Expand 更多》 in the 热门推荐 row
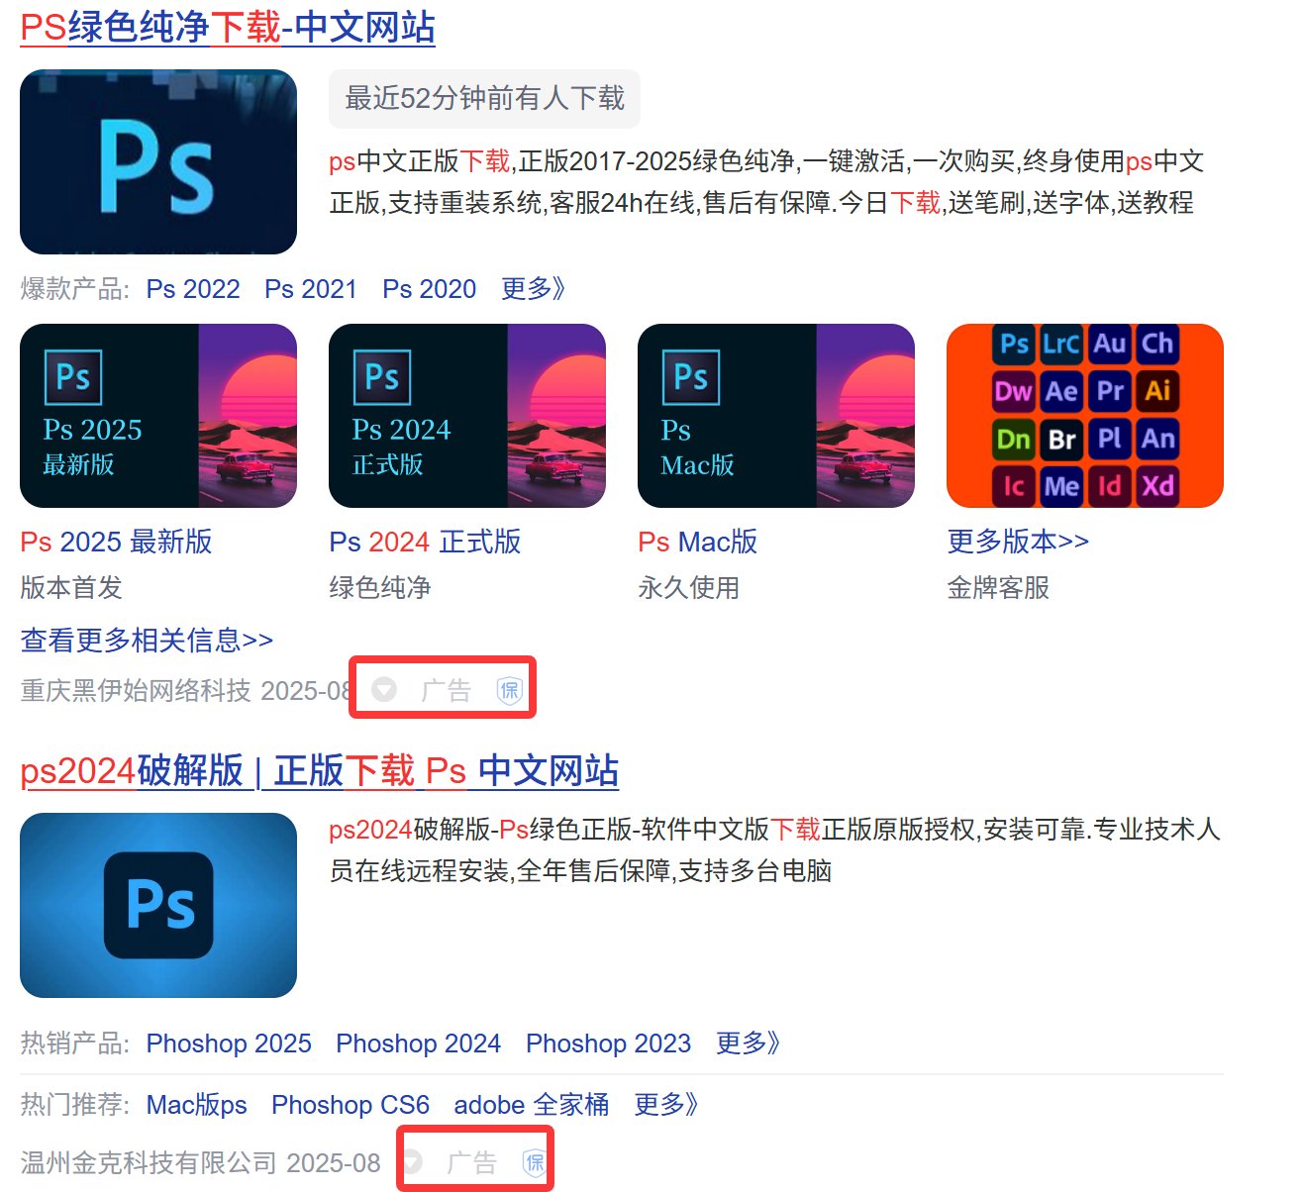 [665, 1105]
